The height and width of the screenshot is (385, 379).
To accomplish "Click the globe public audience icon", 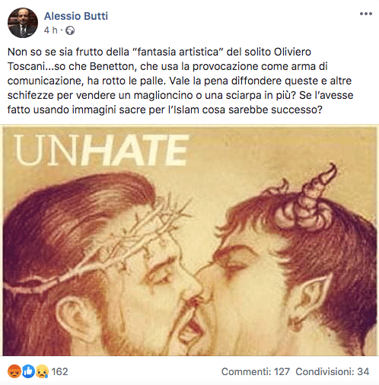I will [70, 30].
